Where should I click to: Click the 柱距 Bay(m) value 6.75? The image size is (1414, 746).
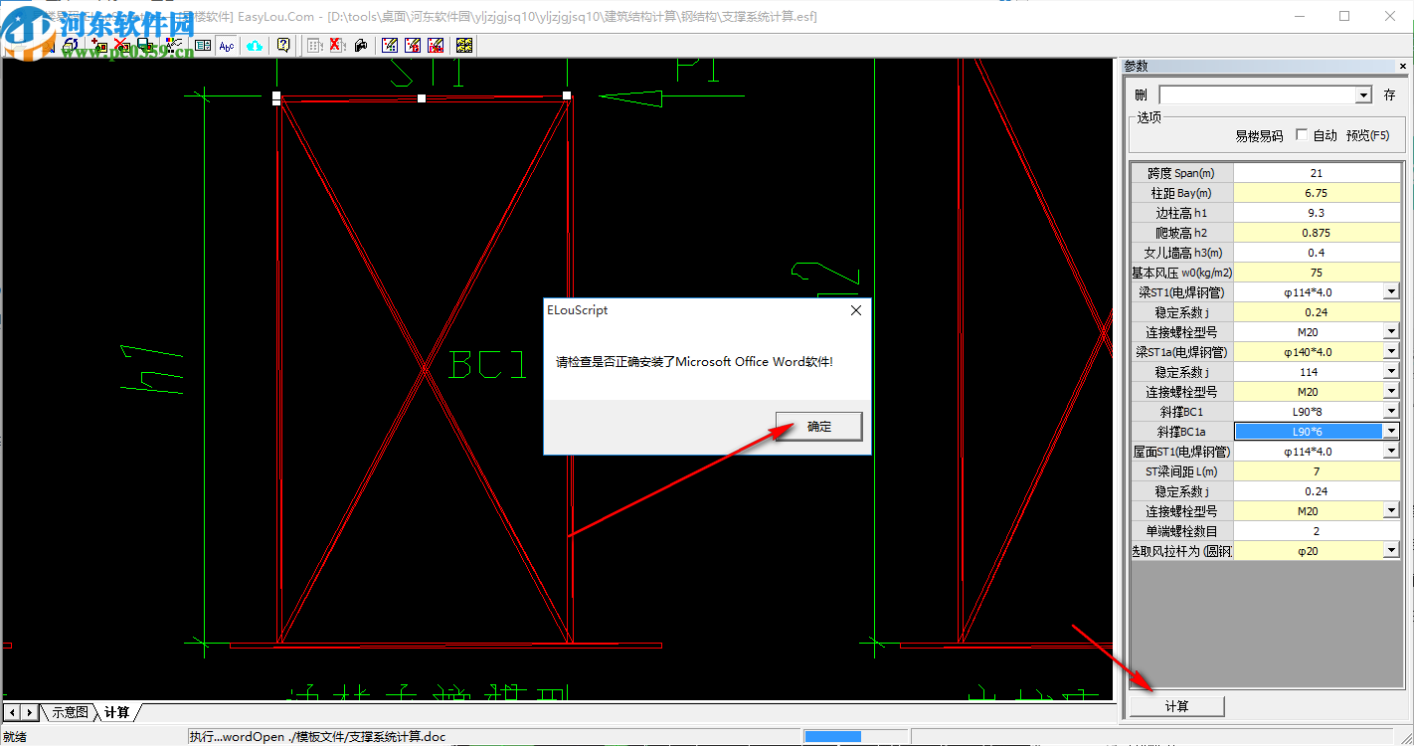point(1317,193)
